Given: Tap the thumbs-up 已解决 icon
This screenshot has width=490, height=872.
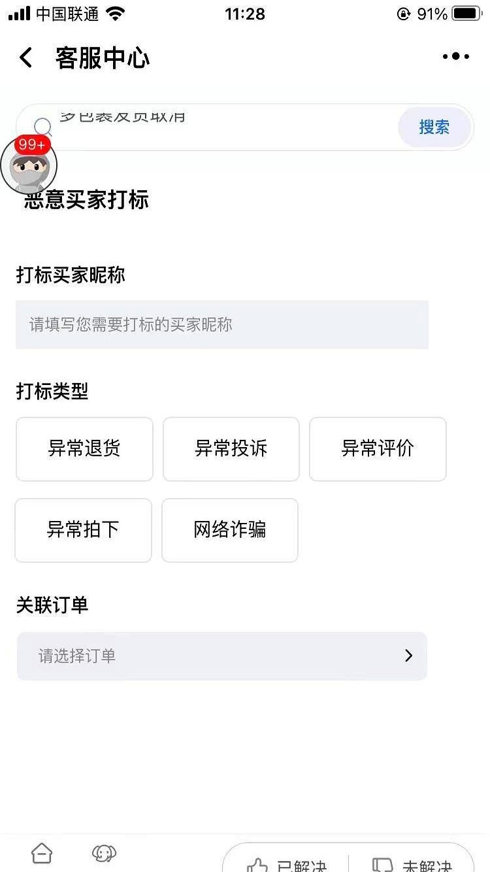Looking at the screenshot, I should point(257,865).
